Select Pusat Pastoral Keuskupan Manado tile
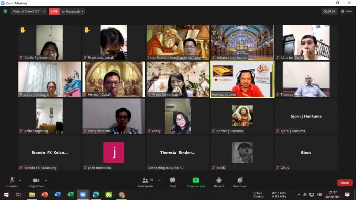Image resolution: width=356 pixels, height=200 pixels. (x=178, y=42)
